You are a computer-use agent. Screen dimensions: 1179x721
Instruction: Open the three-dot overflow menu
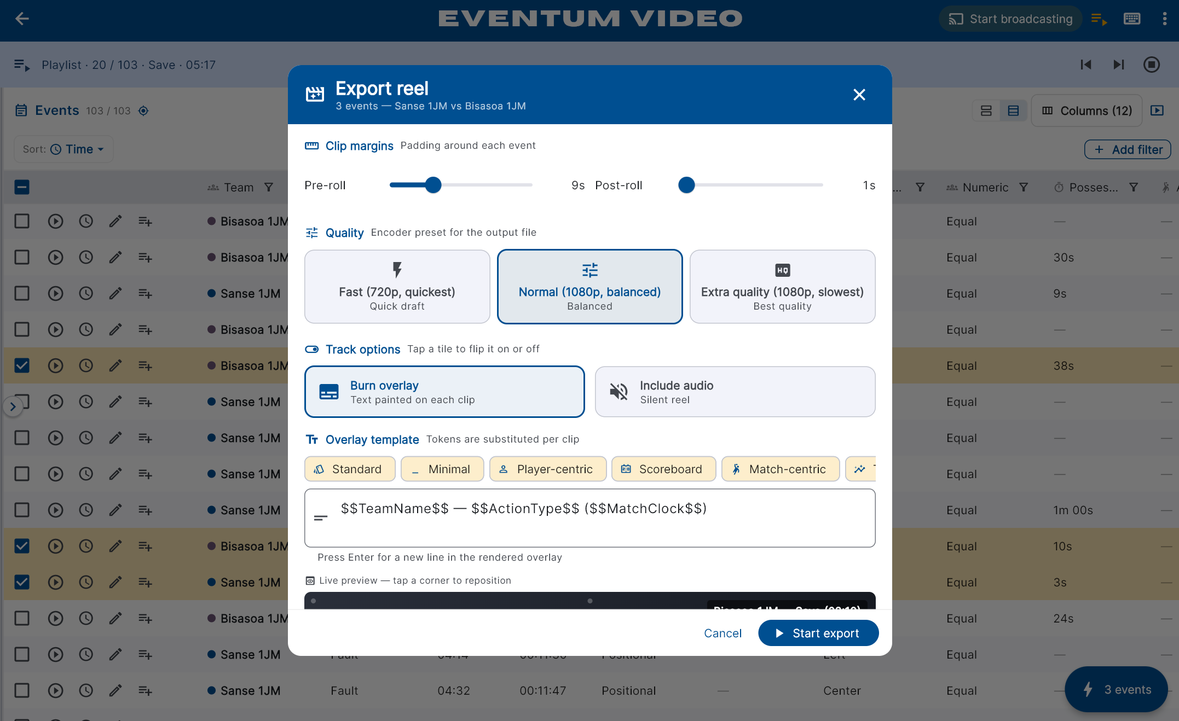pos(1164,19)
